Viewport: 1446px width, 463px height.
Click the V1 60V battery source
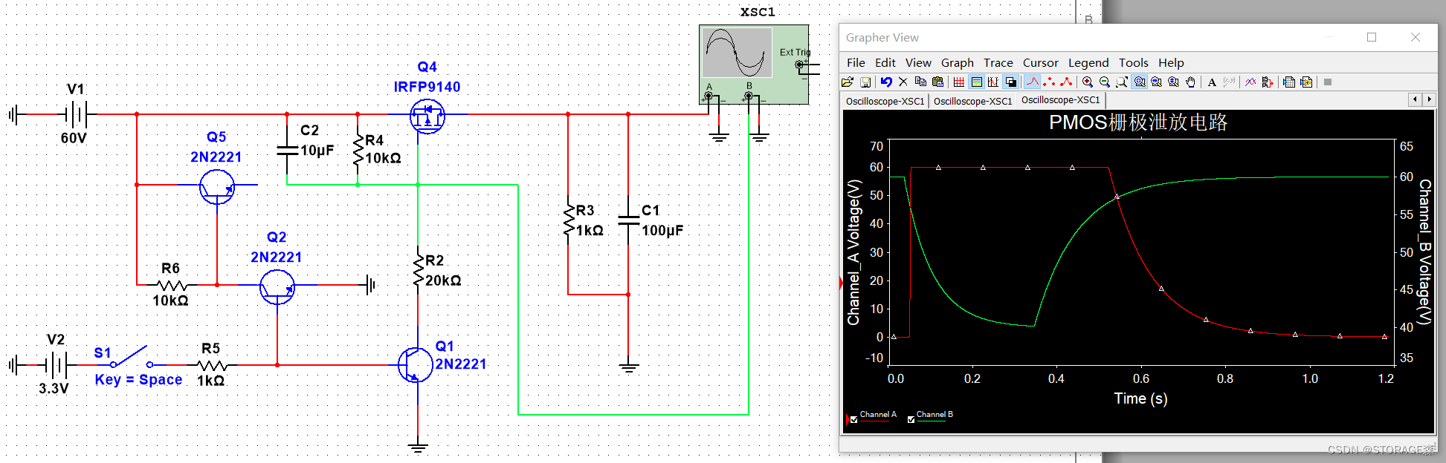(x=75, y=114)
